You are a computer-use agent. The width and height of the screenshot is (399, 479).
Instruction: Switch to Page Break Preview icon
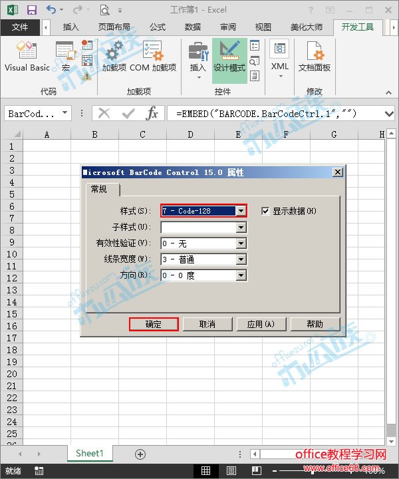click(257, 471)
